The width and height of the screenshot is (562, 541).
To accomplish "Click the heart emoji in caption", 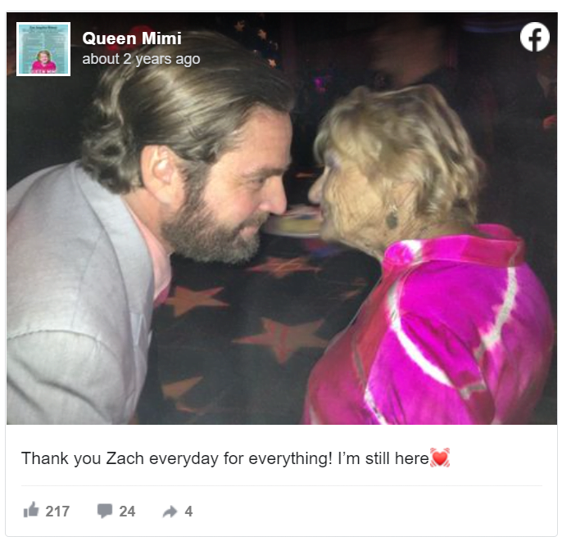I will tap(440, 458).
